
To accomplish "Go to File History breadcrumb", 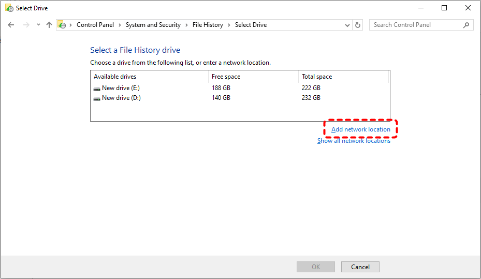I will pos(208,25).
